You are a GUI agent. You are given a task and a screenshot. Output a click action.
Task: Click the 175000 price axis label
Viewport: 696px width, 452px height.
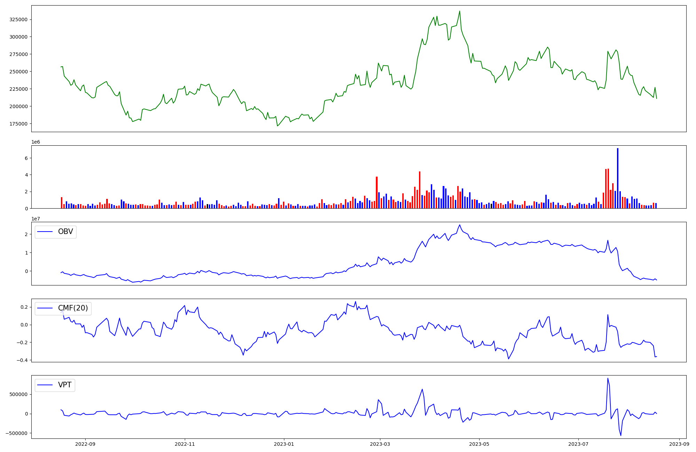click(18, 124)
